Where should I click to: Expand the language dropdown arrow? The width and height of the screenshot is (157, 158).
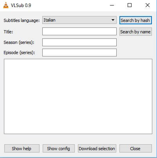(113, 20)
